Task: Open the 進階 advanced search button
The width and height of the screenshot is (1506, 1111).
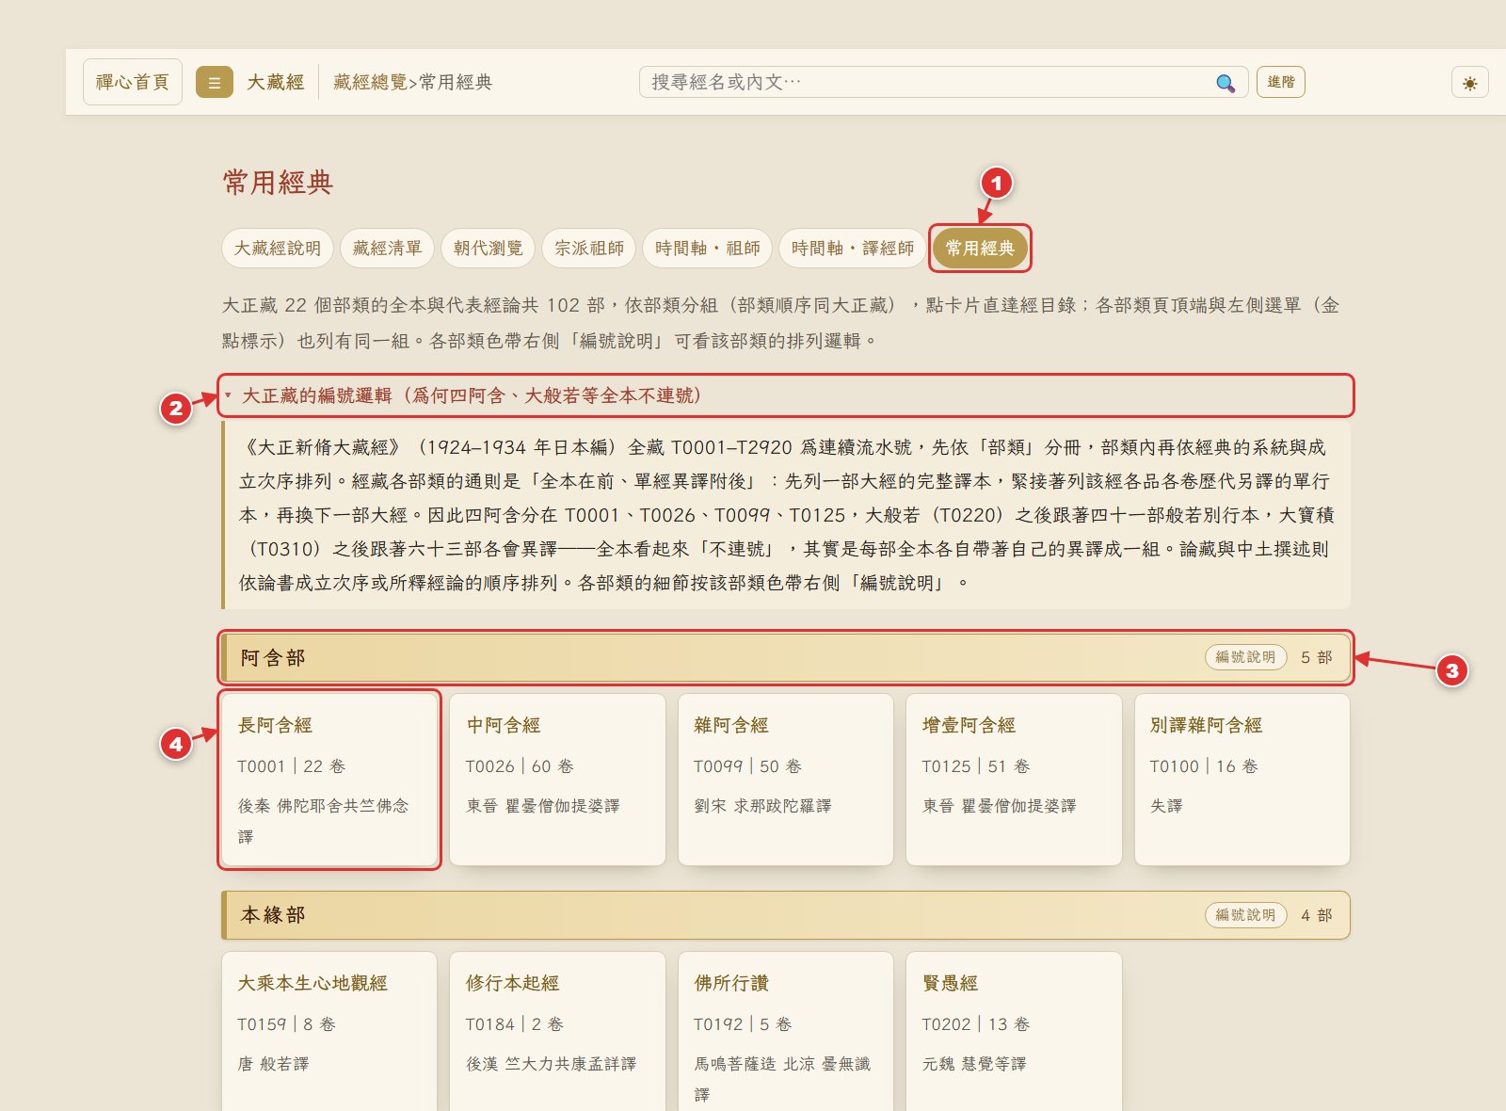Action: 1281,82
